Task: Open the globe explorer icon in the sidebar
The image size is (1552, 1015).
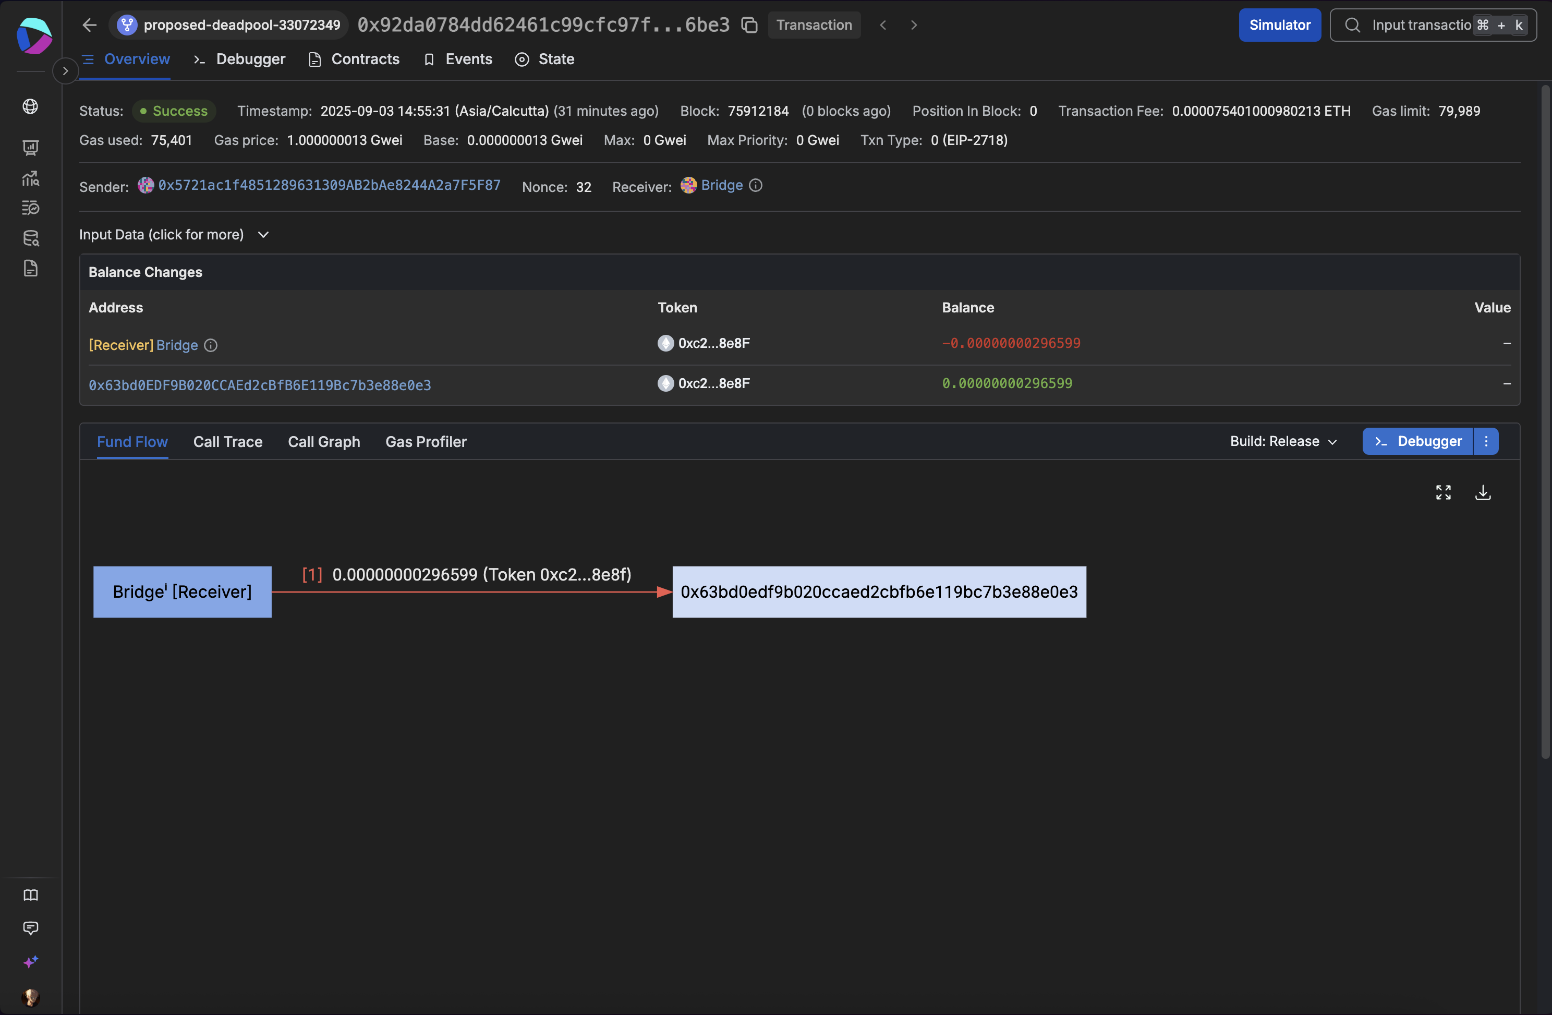Action: coord(31,106)
